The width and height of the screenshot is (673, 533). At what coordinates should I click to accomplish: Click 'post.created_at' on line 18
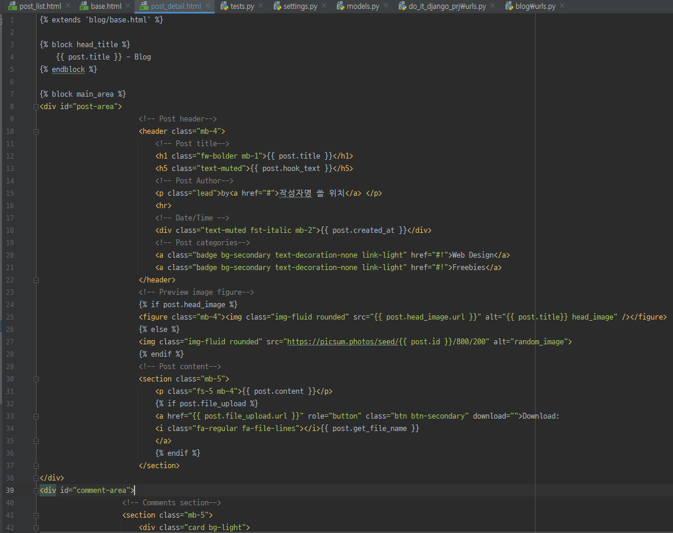click(x=363, y=231)
